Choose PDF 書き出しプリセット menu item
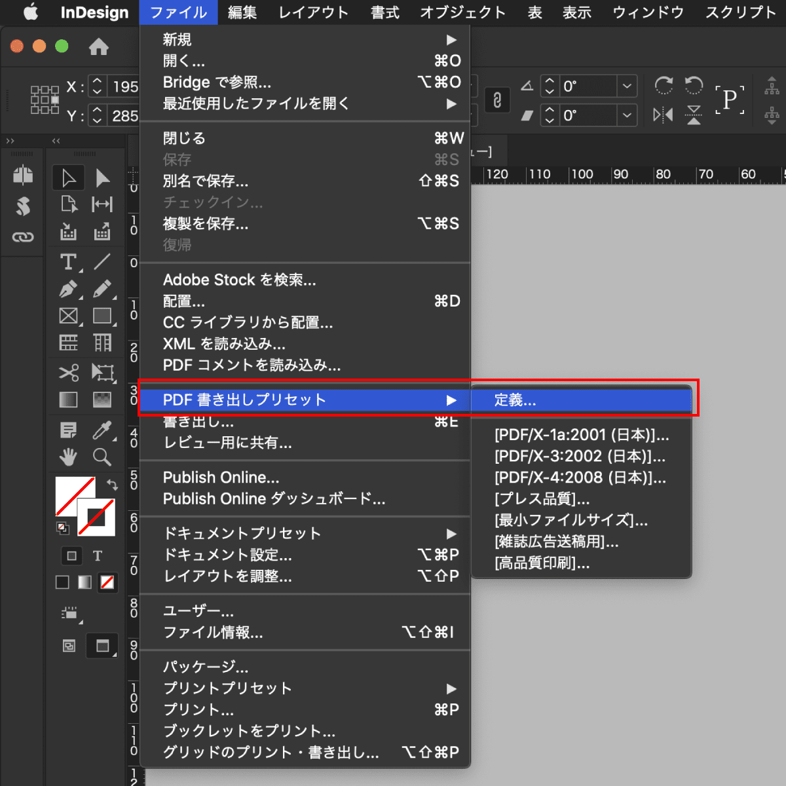 [305, 400]
